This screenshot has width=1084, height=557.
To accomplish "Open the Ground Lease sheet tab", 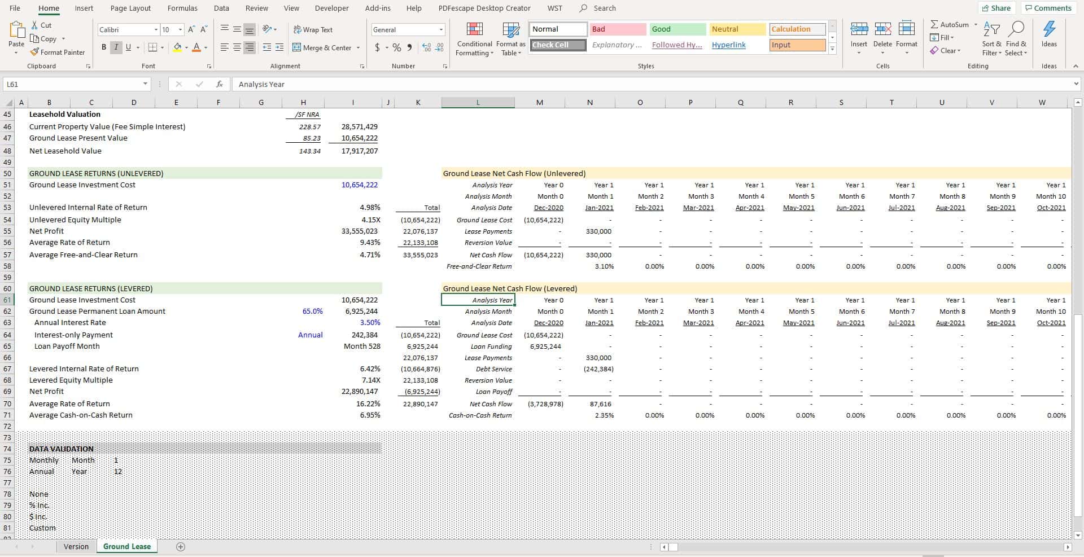I will coord(126,546).
